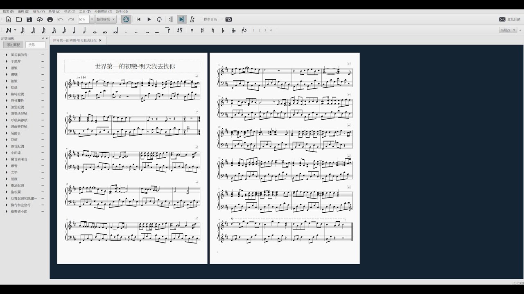Open the 檔案 (File) menu

point(8,11)
